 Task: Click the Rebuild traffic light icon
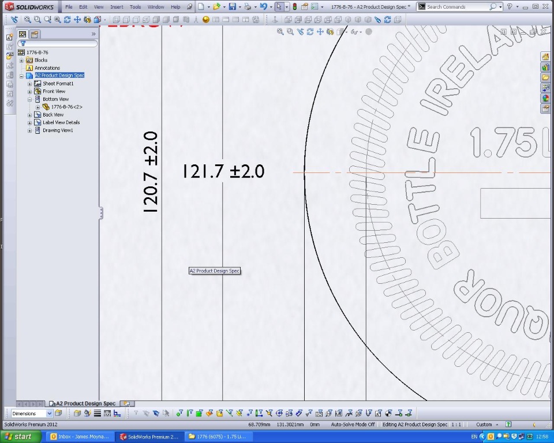pos(295,6)
